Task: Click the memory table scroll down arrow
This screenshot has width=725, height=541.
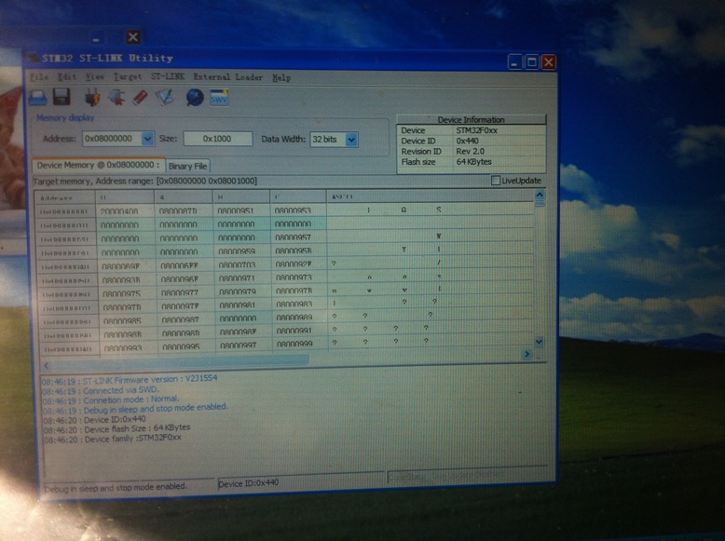Action: point(540,342)
